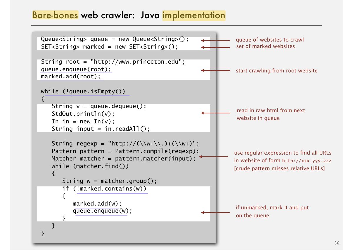
Task: Click annotation "queue of websites to crawl"
Action: [270, 40]
